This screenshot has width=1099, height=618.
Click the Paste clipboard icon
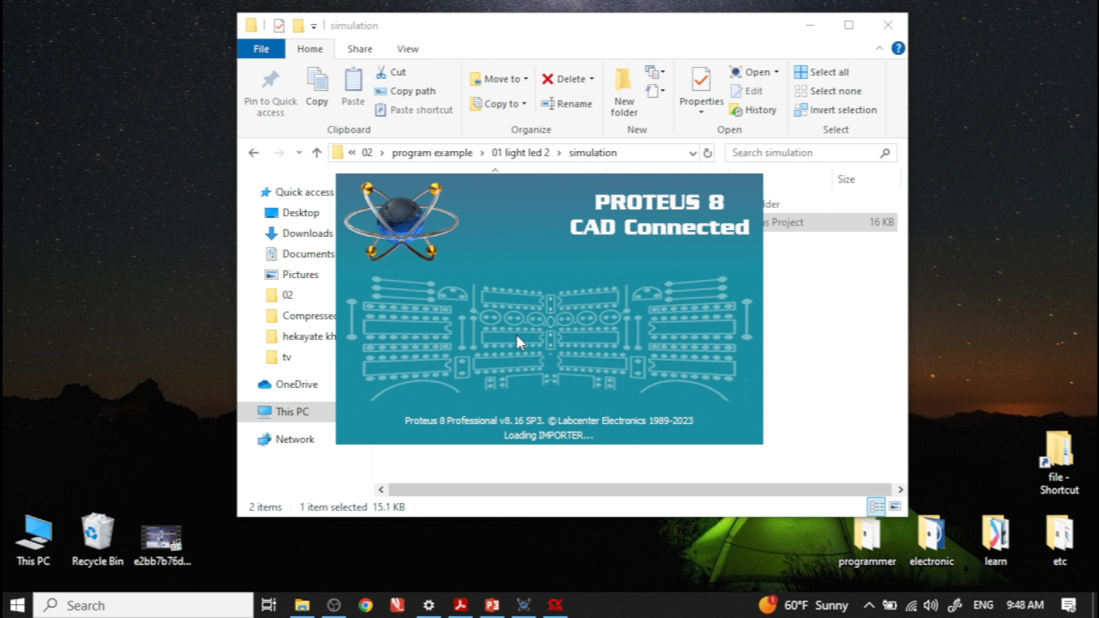pos(353,80)
